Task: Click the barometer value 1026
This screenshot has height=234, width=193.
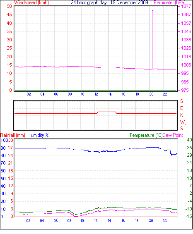Action: [186, 48]
